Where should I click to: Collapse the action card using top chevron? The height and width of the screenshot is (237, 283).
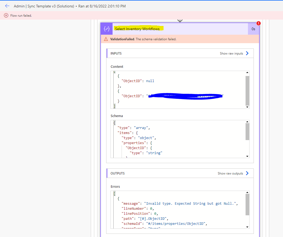[x=180, y=20]
